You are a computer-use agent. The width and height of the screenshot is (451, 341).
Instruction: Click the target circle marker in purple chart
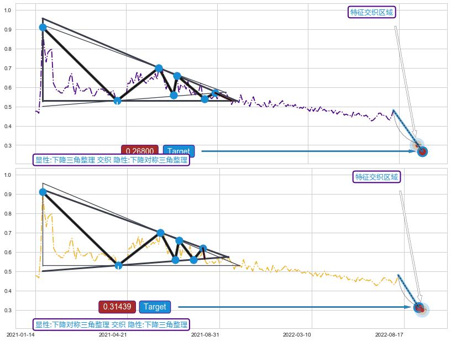pyautogui.click(x=422, y=151)
